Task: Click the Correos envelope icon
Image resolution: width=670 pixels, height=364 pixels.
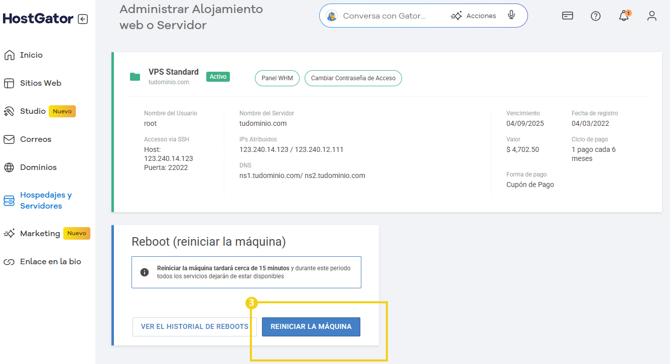Action: 9,139
